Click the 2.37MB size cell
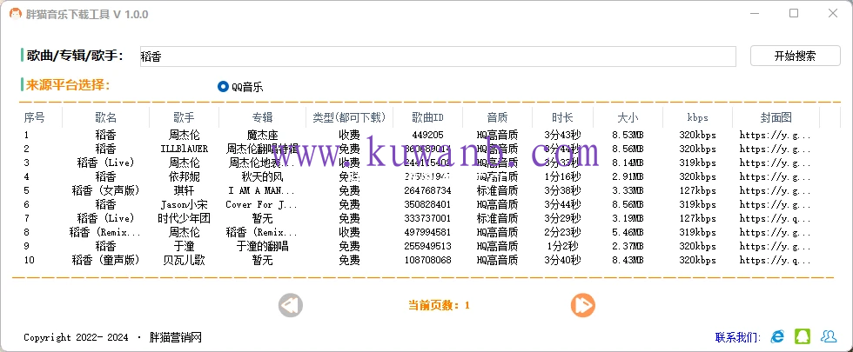853x352 pixels. (x=628, y=247)
